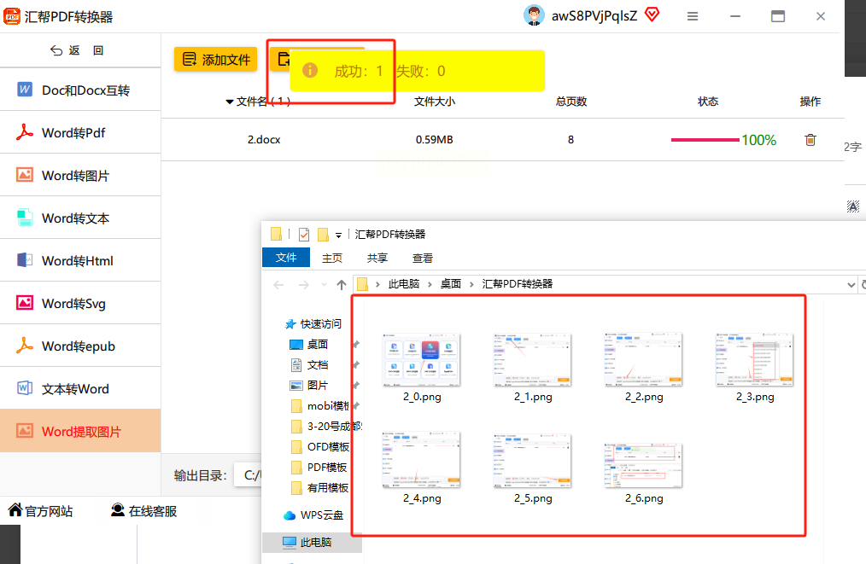The image size is (866, 564).
Task: Open Doc和Docx互转 in sidebar
Action: [80, 90]
